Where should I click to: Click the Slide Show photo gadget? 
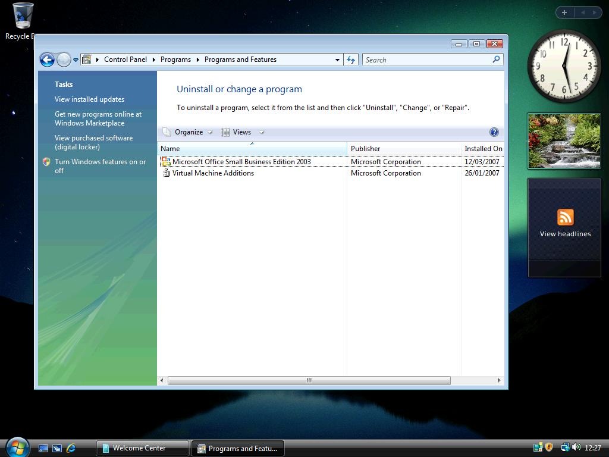tap(564, 141)
